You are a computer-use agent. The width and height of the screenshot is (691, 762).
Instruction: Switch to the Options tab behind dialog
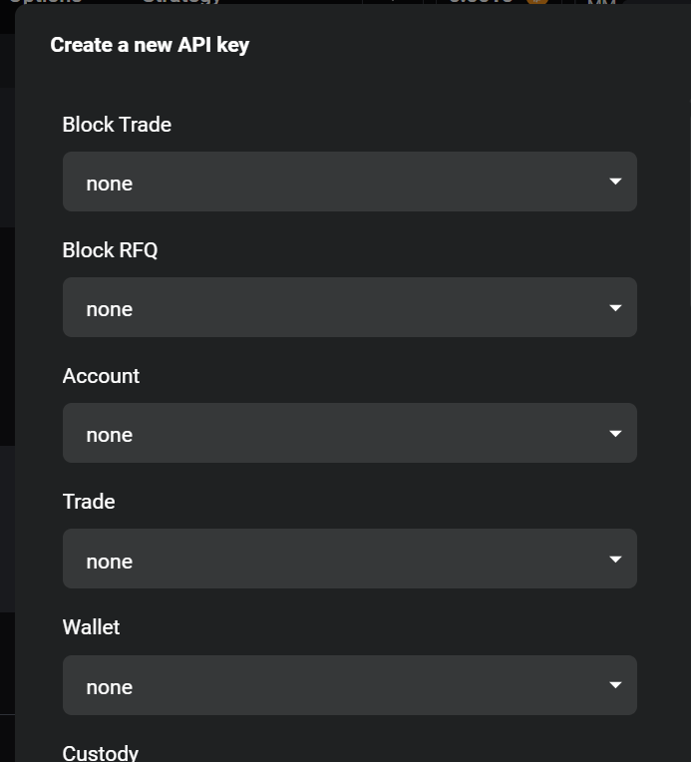(45, 2)
